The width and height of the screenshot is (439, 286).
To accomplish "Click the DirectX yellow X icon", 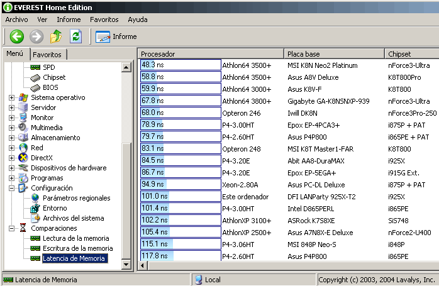I will click(x=23, y=158).
